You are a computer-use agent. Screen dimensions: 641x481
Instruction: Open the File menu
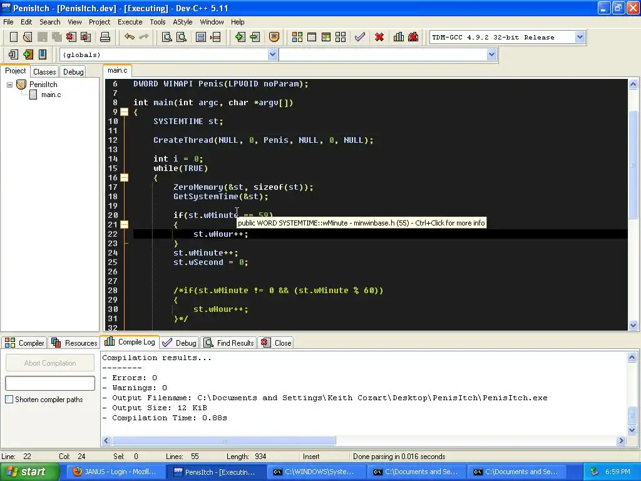[x=8, y=22]
